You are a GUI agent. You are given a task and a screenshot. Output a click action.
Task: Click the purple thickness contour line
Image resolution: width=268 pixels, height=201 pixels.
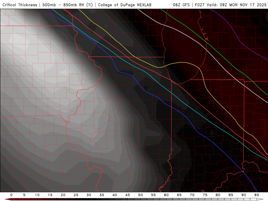click(240, 41)
